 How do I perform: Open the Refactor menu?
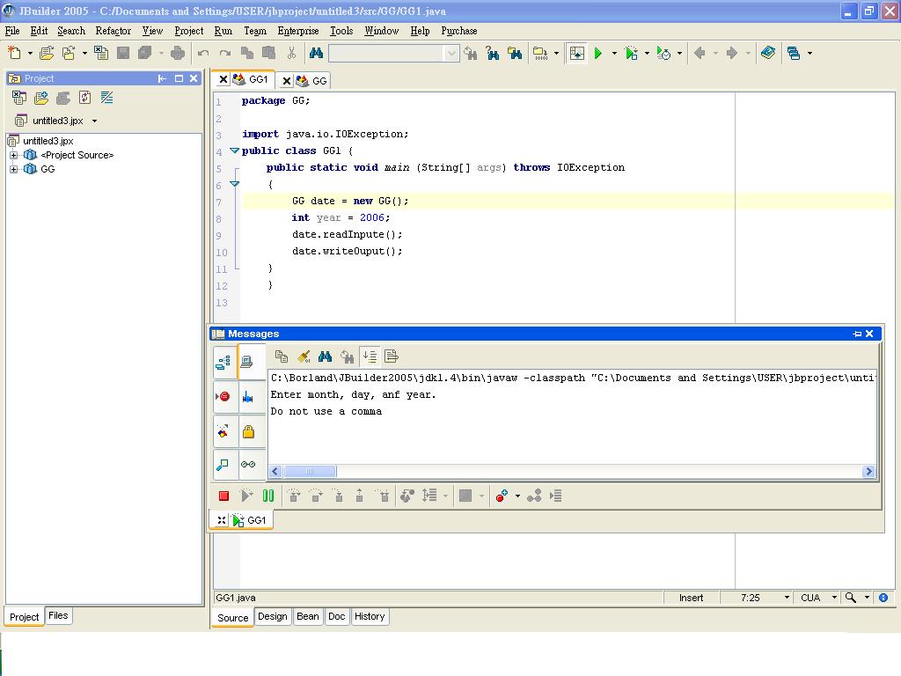coord(114,31)
